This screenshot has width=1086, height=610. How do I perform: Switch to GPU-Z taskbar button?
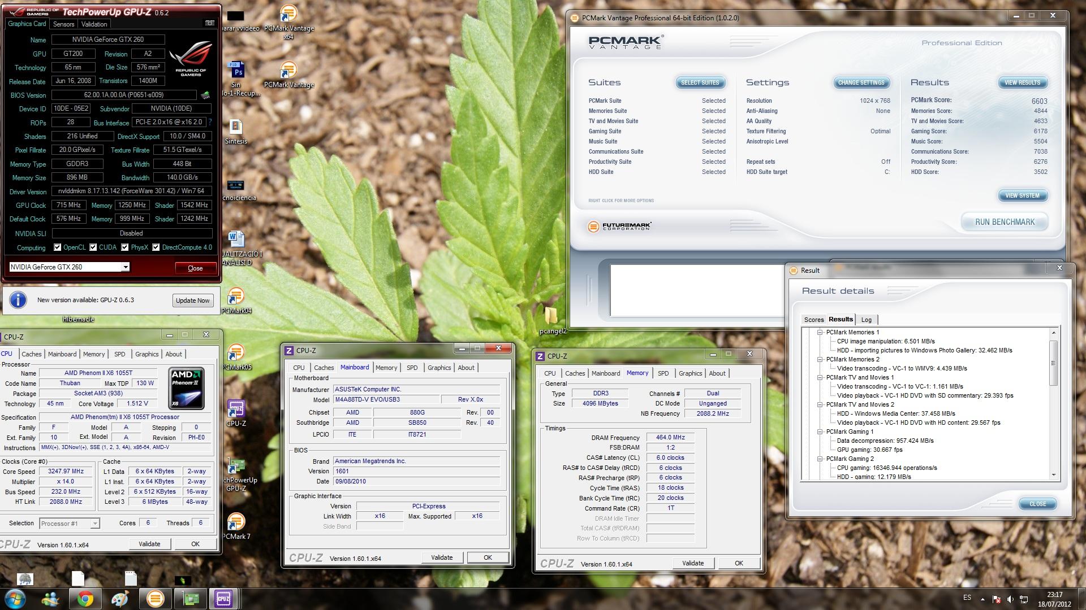pyautogui.click(x=189, y=599)
